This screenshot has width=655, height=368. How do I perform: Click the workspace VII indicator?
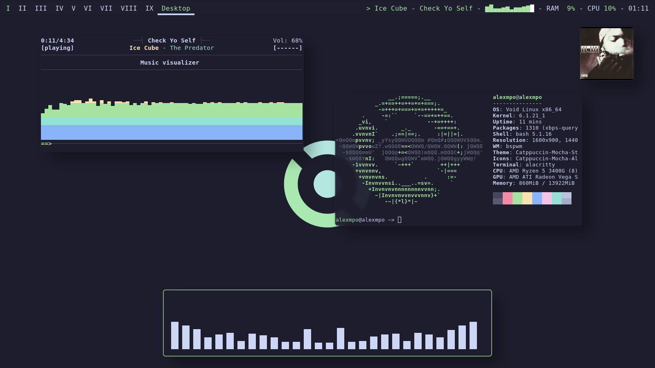pos(106,8)
